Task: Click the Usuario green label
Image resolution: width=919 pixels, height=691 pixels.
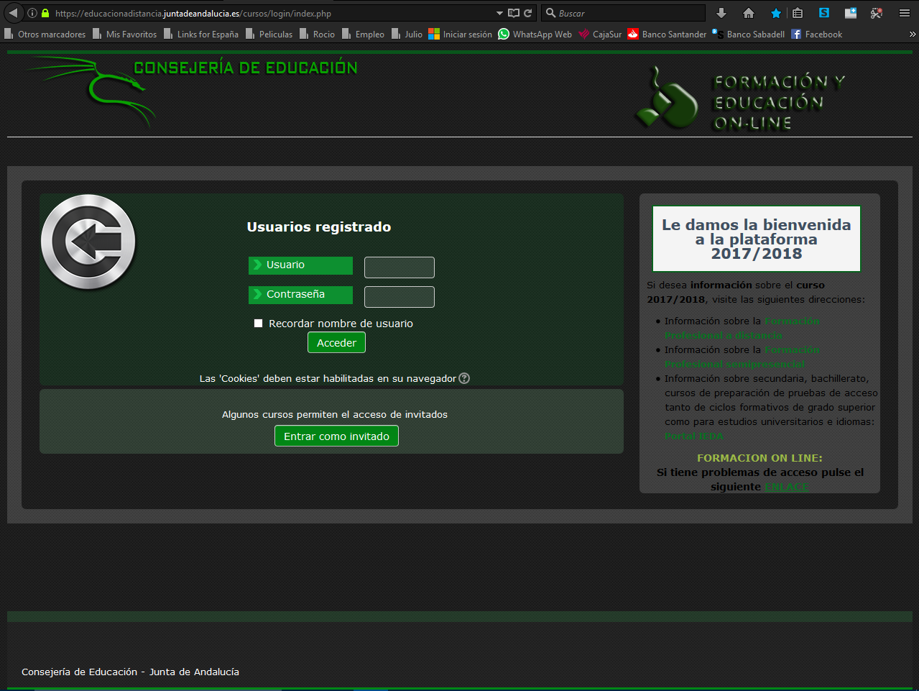Action: pyautogui.click(x=300, y=265)
